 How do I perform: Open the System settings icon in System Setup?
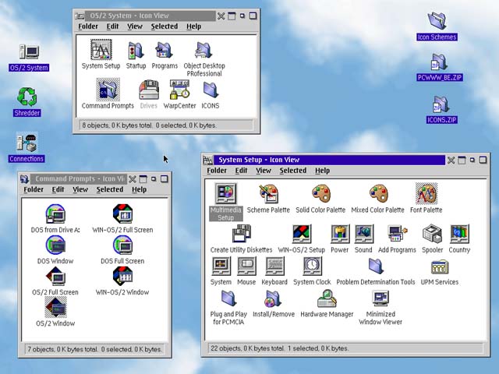tap(221, 266)
